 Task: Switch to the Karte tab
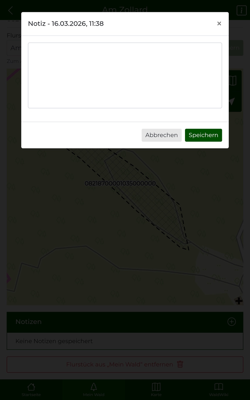pyautogui.click(x=156, y=390)
